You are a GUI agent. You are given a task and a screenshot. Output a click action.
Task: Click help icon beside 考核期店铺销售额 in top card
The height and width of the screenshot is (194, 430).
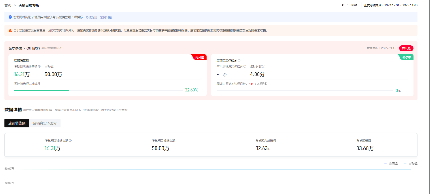pyautogui.click(x=39, y=66)
